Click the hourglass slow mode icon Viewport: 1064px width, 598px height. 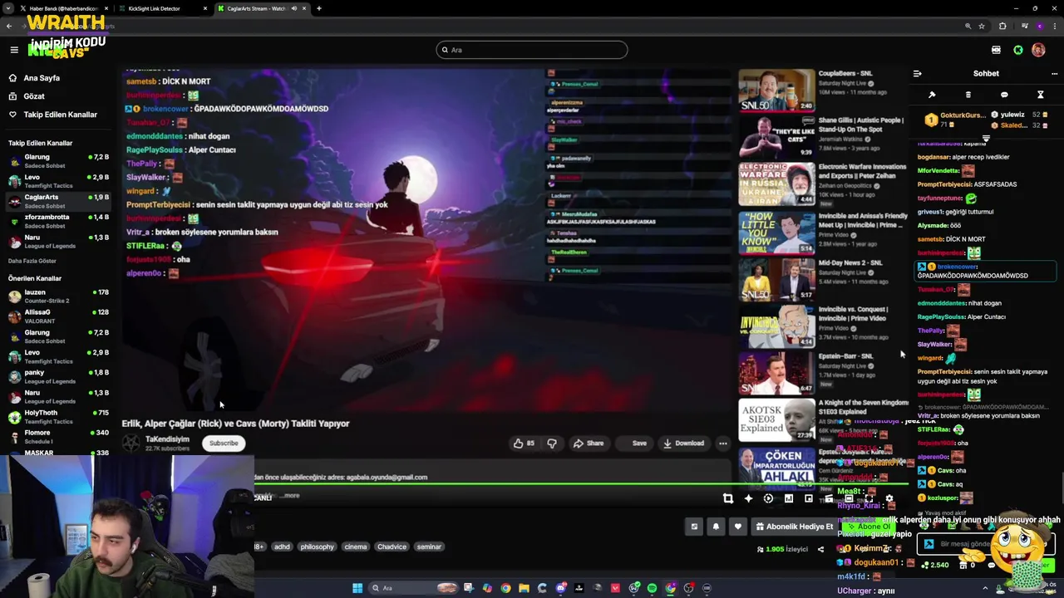[1040, 95]
